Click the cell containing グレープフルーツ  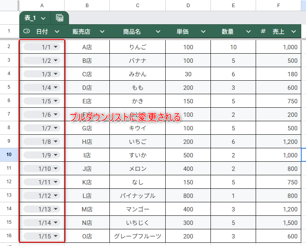[138, 236]
